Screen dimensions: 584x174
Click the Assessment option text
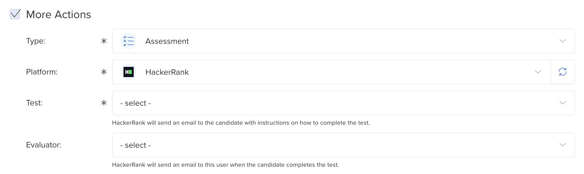pos(167,41)
